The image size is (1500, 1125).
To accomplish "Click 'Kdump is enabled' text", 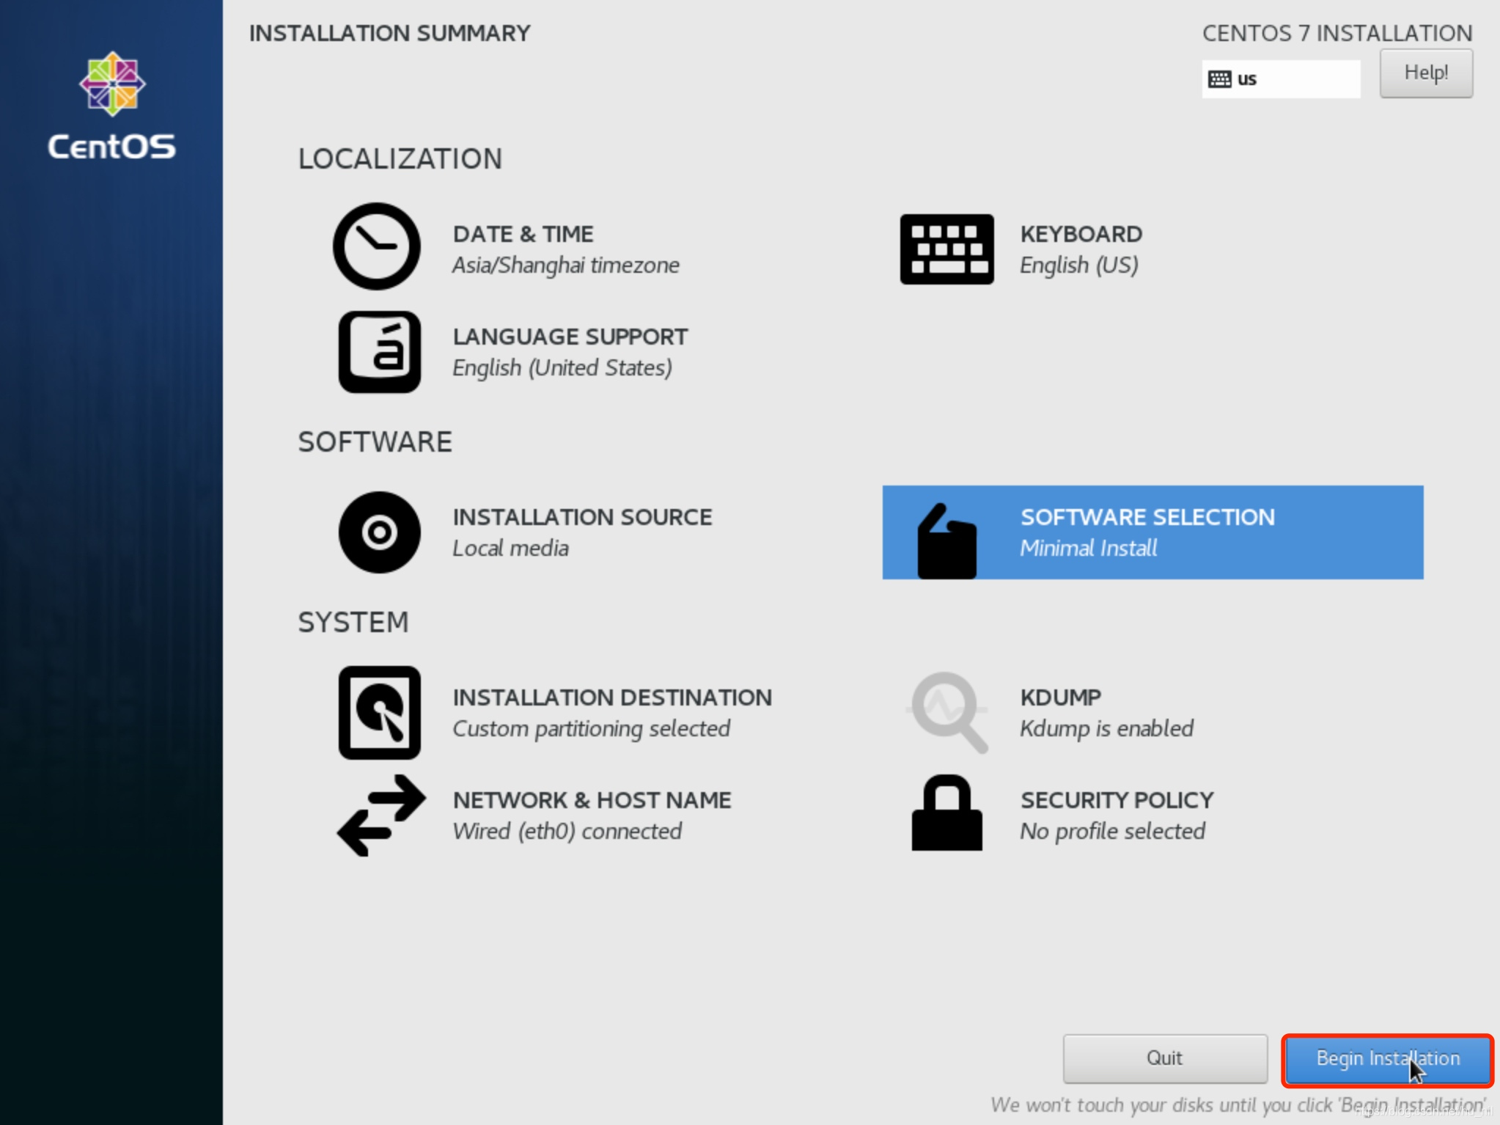I will (x=1106, y=728).
